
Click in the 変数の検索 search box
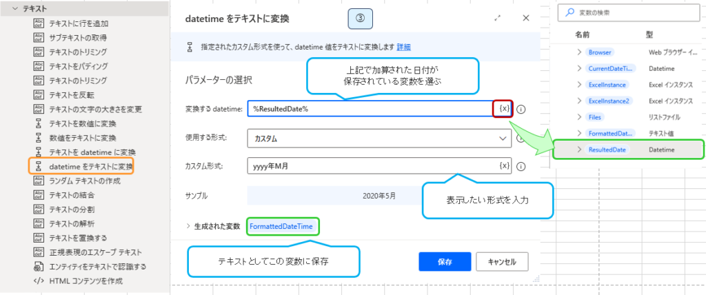click(x=629, y=13)
